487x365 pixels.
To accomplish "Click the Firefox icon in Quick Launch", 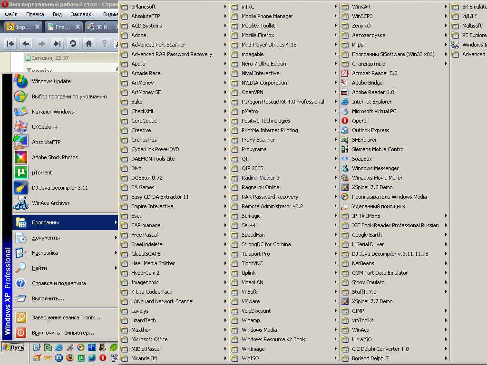I will tap(69, 357).
